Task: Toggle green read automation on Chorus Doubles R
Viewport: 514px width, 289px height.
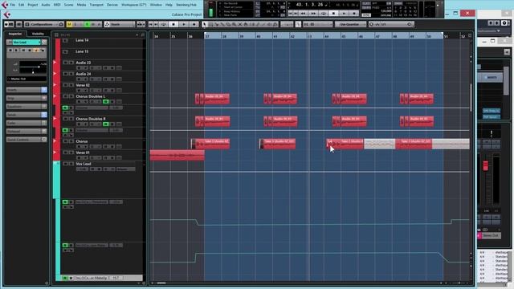Action: point(105,124)
